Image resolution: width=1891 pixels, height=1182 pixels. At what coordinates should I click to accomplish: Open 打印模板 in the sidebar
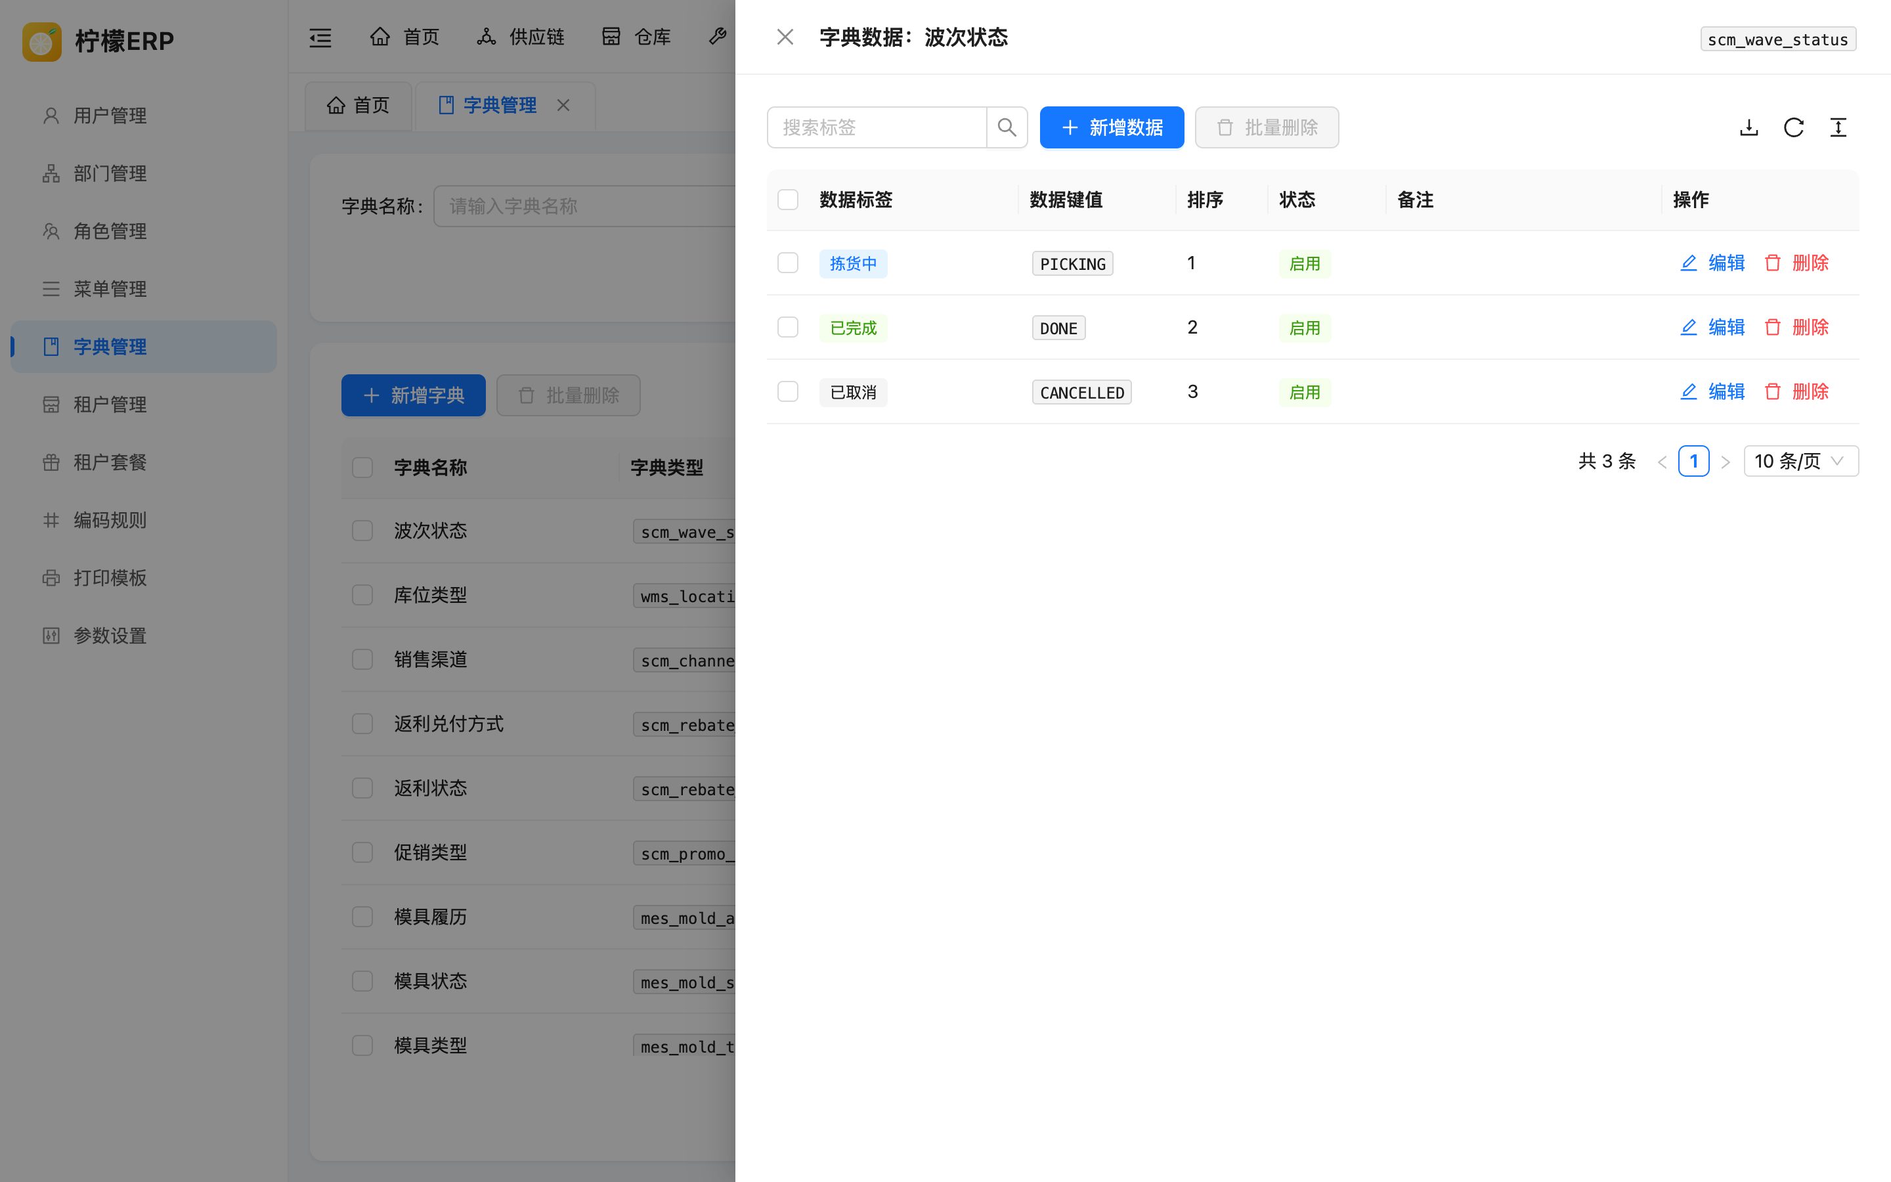click(x=144, y=578)
